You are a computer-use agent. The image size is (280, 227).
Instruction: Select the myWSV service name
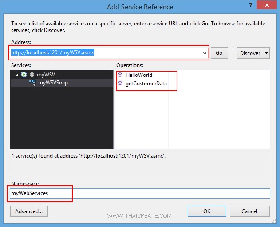(x=46, y=75)
